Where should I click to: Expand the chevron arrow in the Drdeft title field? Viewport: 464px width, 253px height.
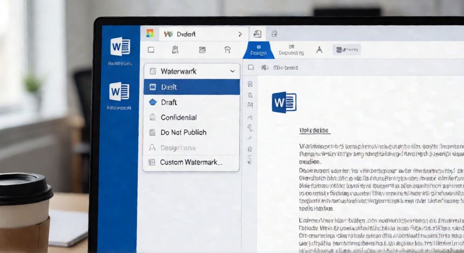tap(240, 34)
